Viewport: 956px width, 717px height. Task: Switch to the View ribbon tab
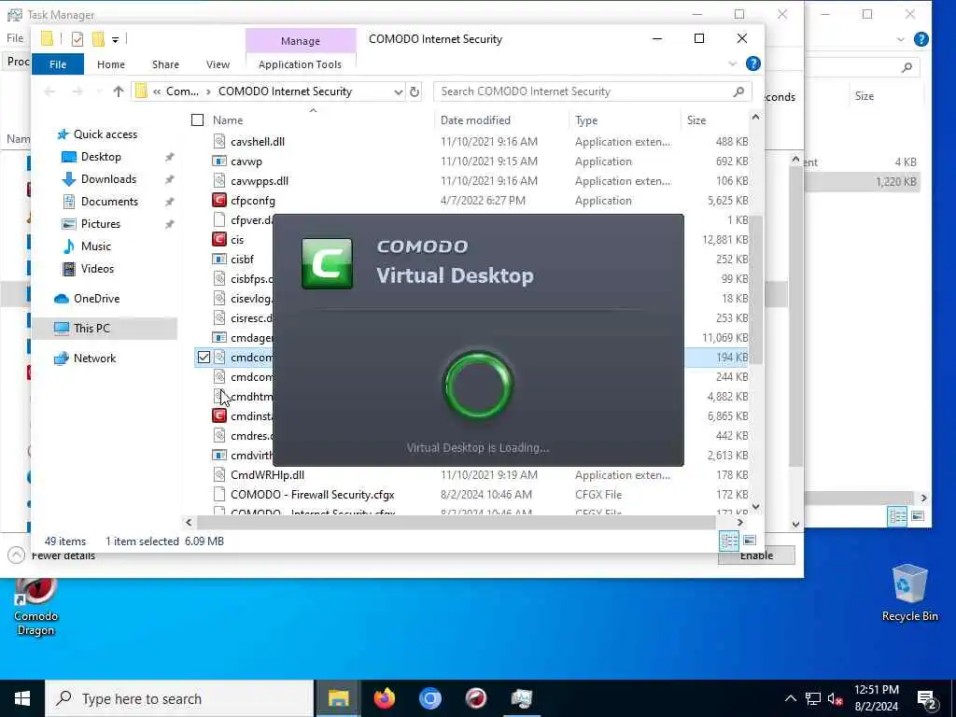tap(218, 64)
